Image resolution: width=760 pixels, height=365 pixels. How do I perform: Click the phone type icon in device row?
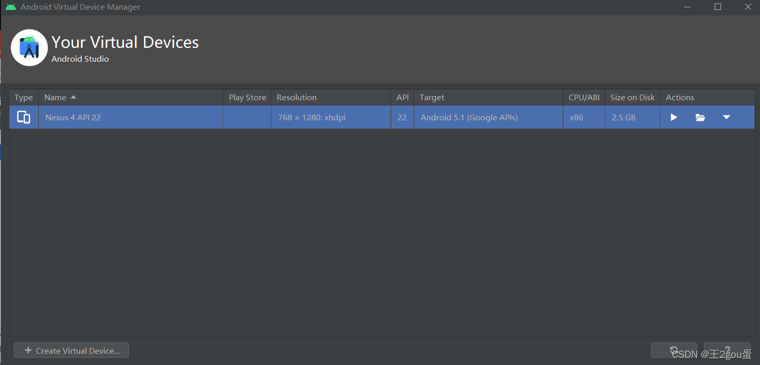coord(24,117)
